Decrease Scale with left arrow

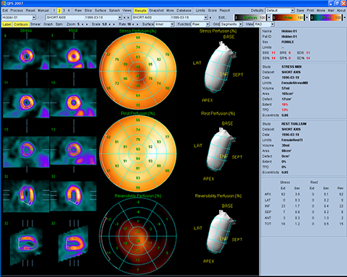(x=110, y=25)
